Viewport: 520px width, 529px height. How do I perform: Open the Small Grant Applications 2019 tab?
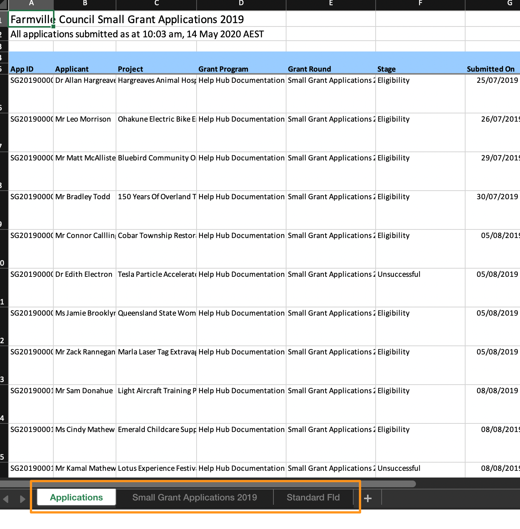click(x=194, y=498)
